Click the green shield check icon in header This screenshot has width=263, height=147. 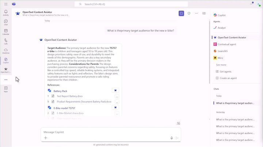click(x=189, y=13)
